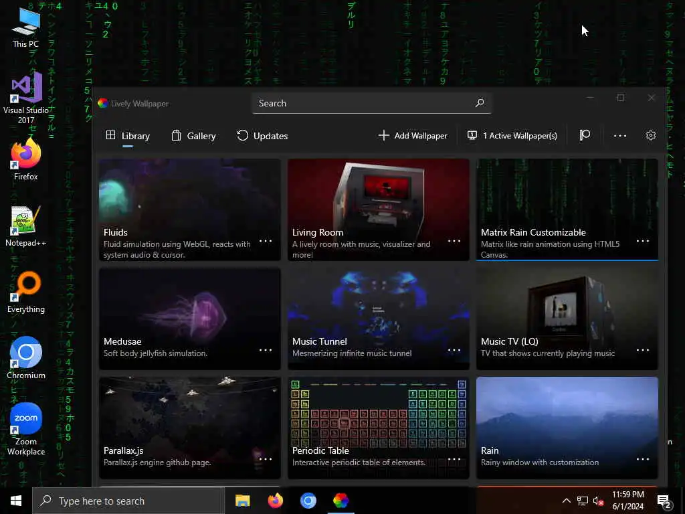Select Visual Studio 2017 desktop shortcut
This screenshot has height=514, width=685.
point(26,99)
